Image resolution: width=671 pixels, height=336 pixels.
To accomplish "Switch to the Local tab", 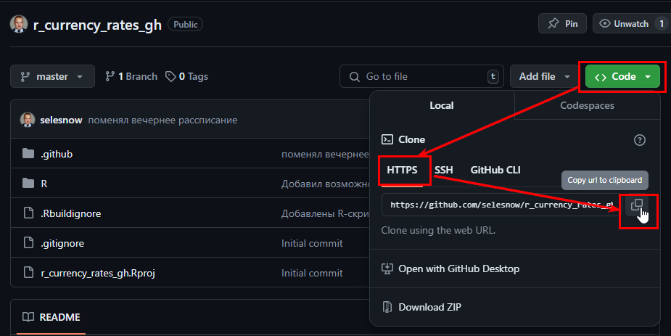I will tap(442, 105).
